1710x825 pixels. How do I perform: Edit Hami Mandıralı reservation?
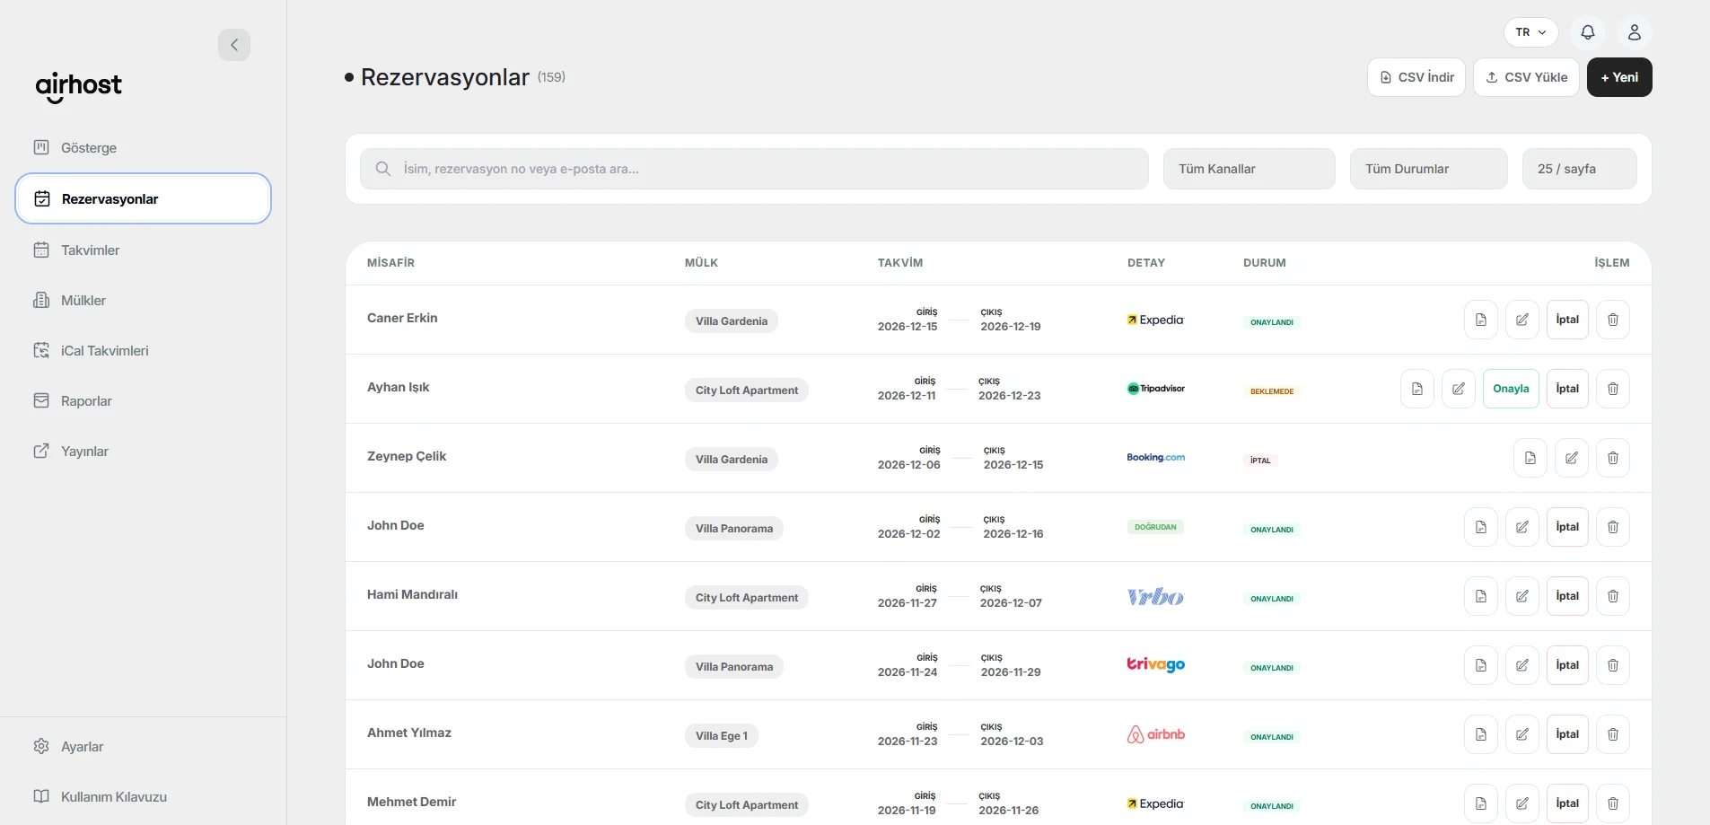pyautogui.click(x=1522, y=596)
